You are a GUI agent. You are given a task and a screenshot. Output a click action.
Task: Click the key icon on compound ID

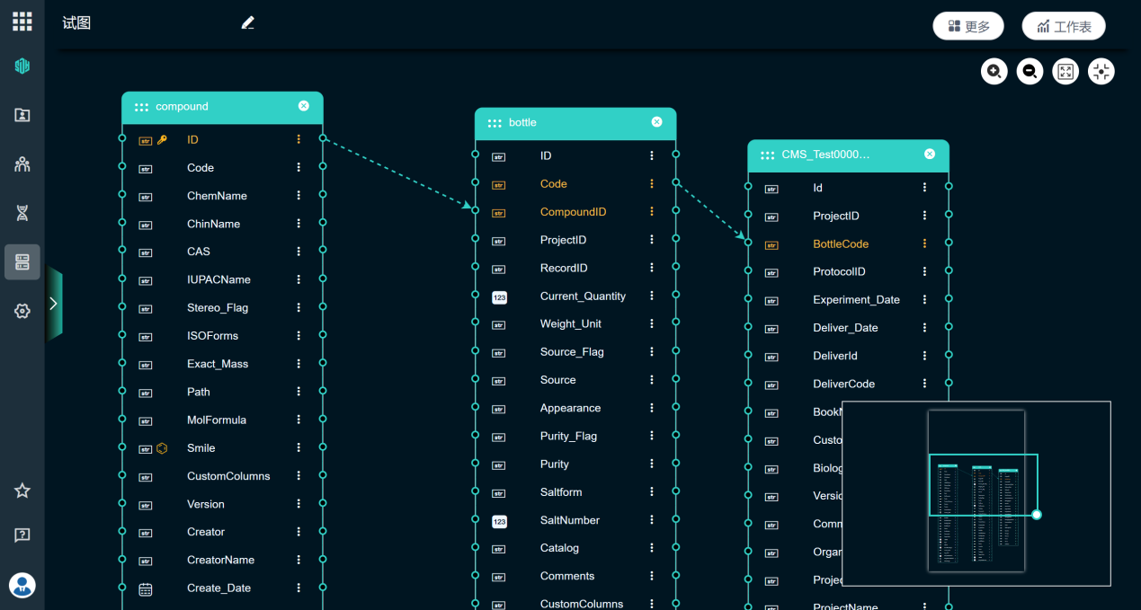pos(162,140)
